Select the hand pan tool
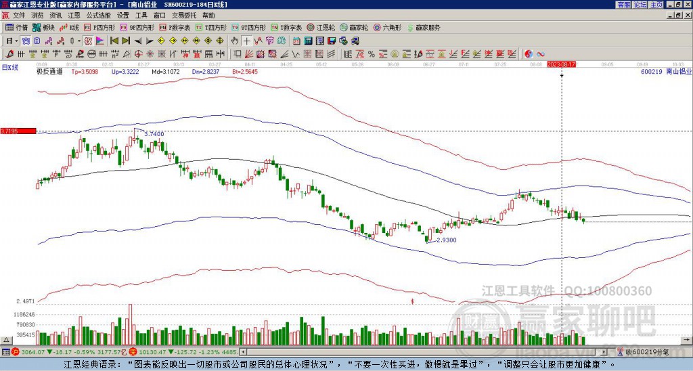Image resolution: width=693 pixels, height=371 pixels. click(x=235, y=41)
